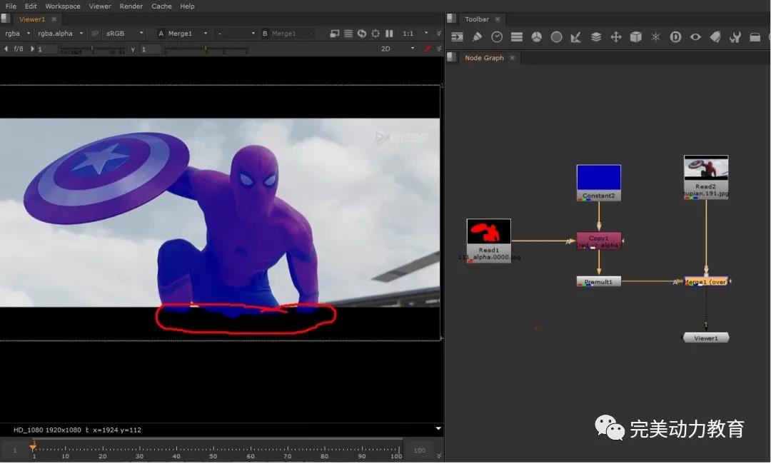Open the wipe mode dropdown showing dash

(x=236, y=34)
